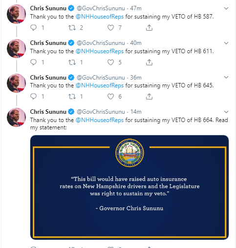The height and width of the screenshot is (248, 236).
Task: Retweet the HB 611 veto tweet
Action: (72, 62)
